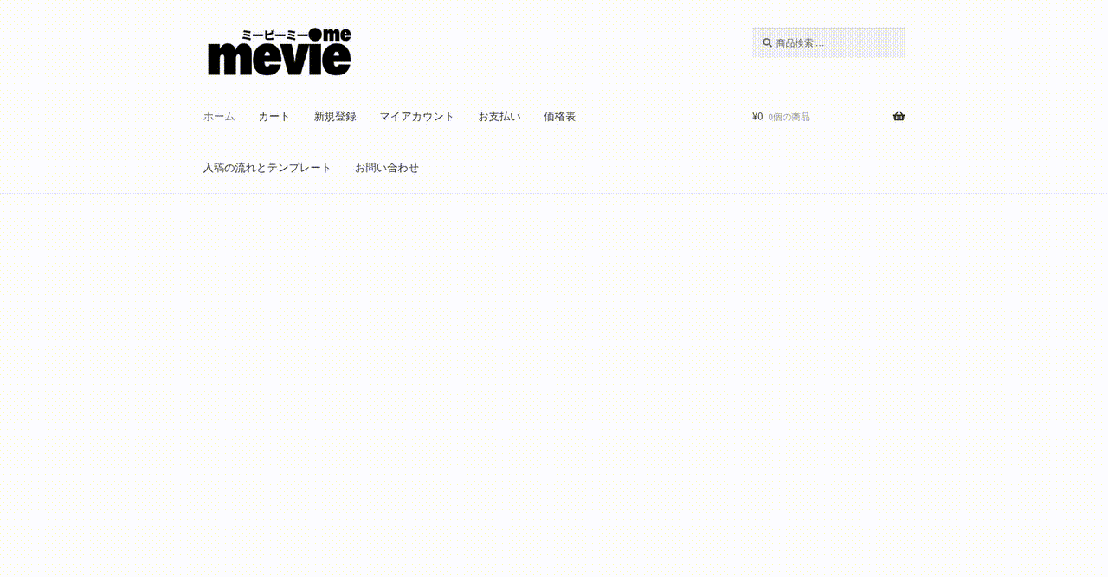Navigate to お支払い page

tap(499, 117)
